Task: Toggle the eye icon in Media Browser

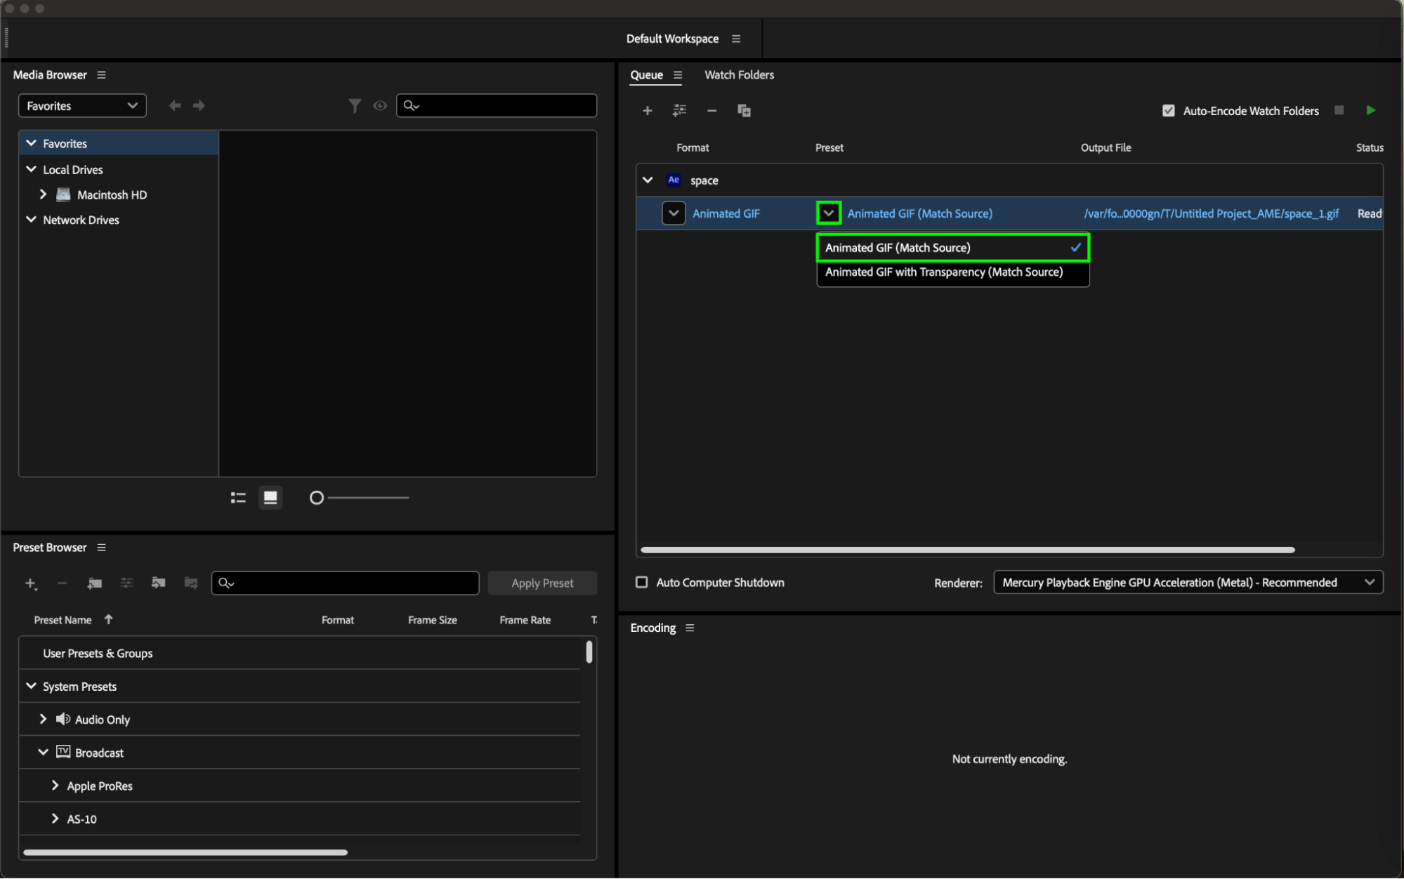Action: coord(380,105)
